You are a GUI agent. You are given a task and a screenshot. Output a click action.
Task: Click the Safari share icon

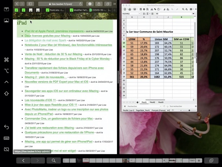98,4
